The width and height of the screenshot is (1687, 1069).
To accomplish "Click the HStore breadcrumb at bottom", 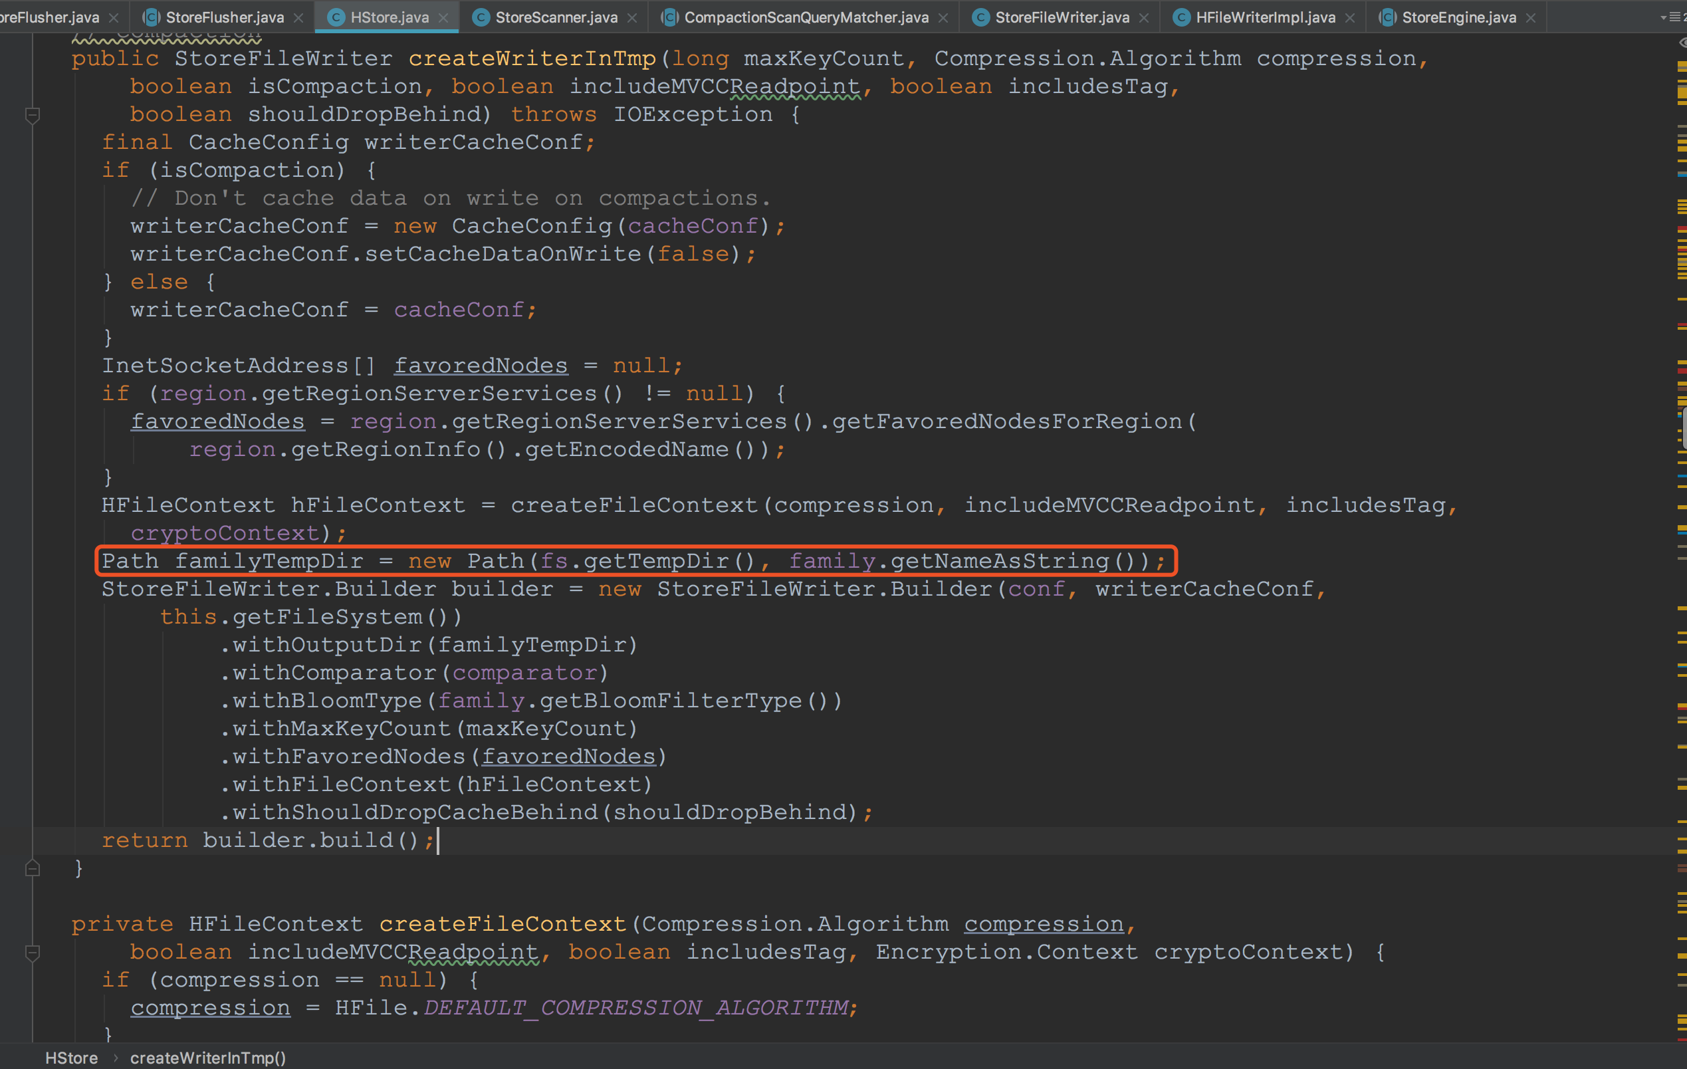I will (x=72, y=1057).
